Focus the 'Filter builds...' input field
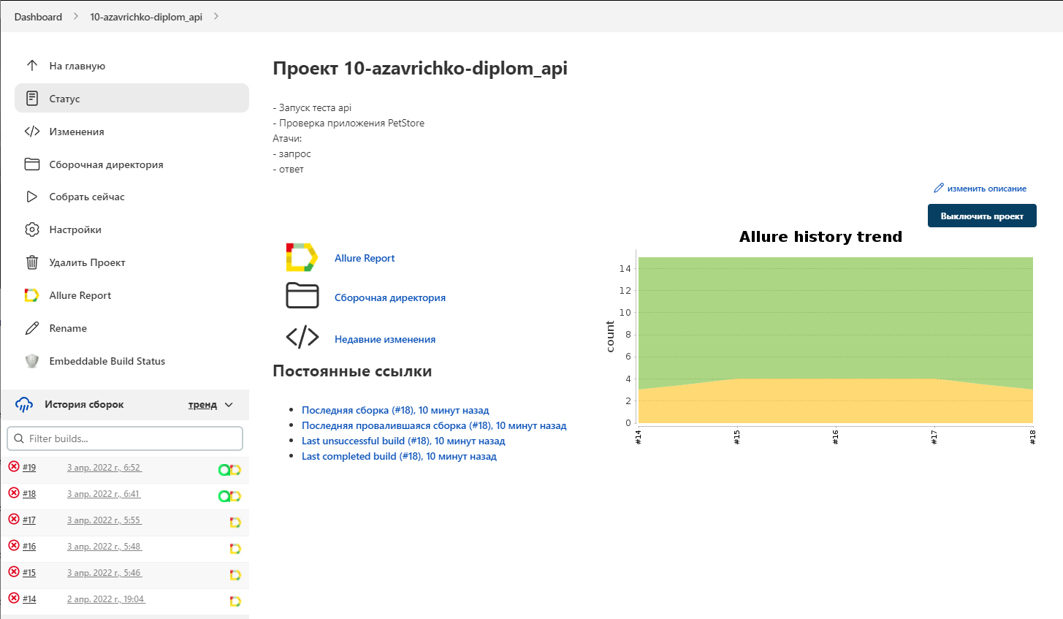The image size is (1063, 619). pyautogui.click(x=125, y=438)
